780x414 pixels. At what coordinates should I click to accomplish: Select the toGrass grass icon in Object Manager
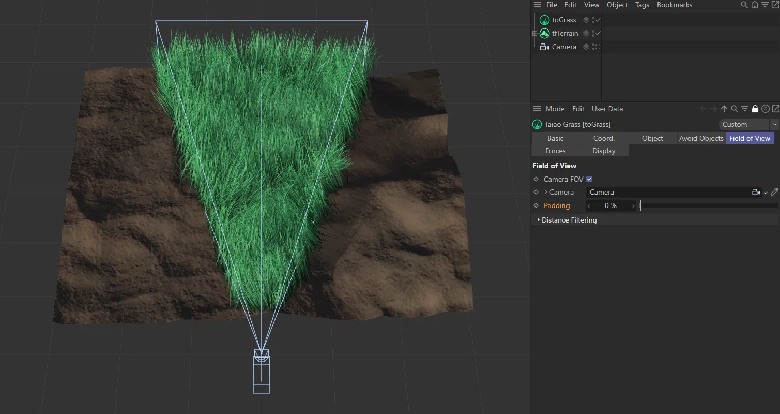(x=544, y=20)
